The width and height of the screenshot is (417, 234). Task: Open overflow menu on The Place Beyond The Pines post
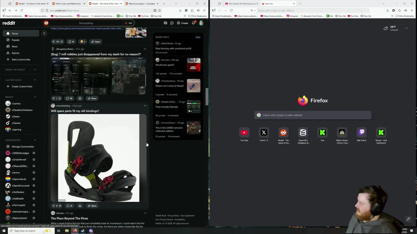[x=145, y=213]
